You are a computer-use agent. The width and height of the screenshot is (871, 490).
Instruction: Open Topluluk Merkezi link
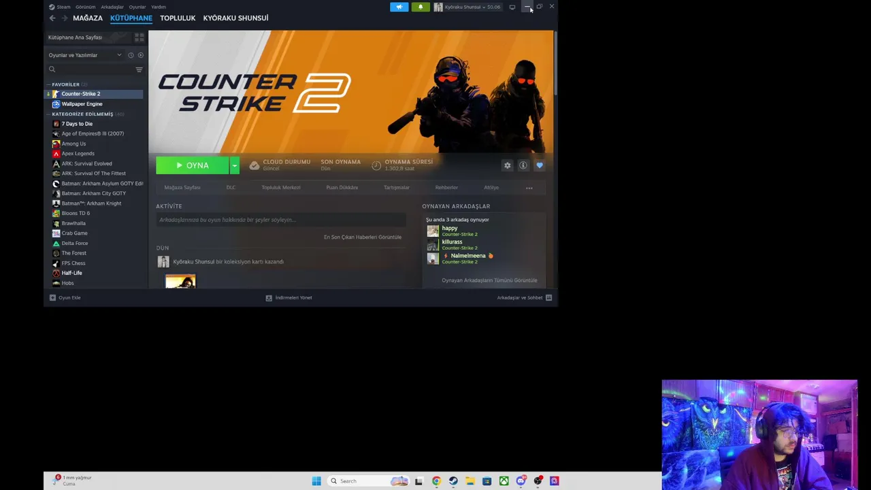281,188
